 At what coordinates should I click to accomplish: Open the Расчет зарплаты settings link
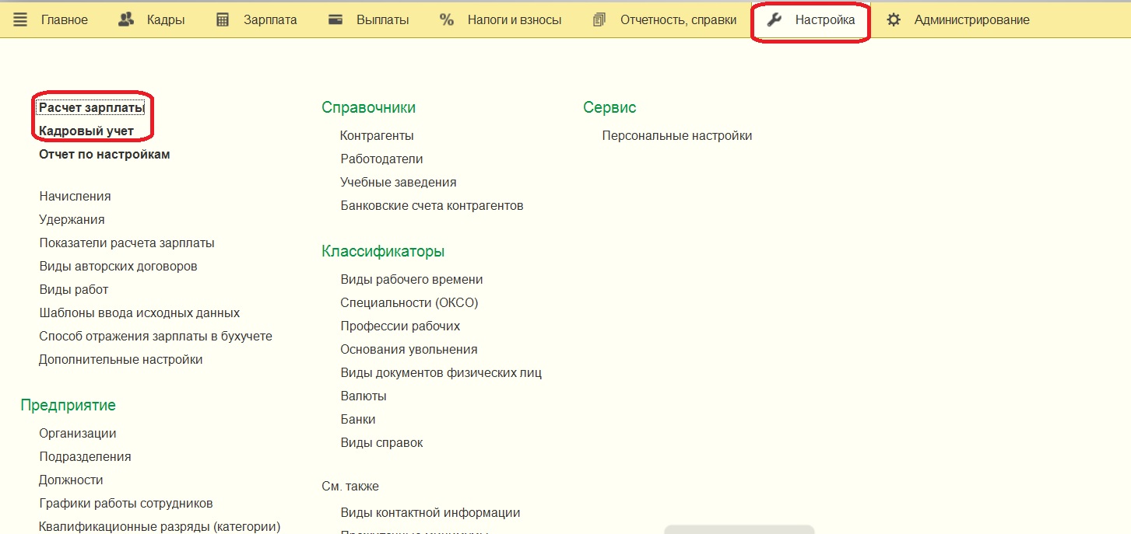click(x=92, y=108)
